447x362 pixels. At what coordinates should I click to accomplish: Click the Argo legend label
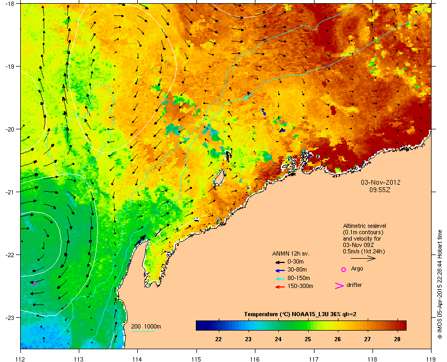357,269
